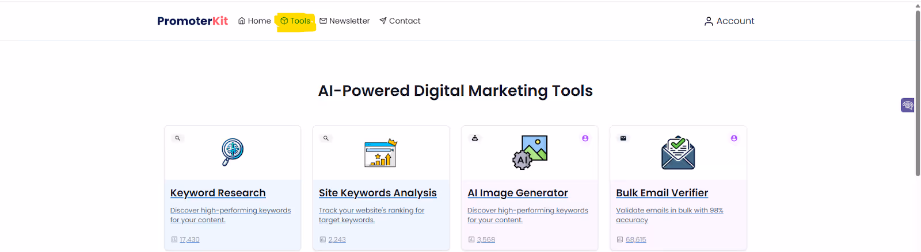The height and width of the screenshot is (252, 921).
Task: Click usage count 3,568
Action: click(x=486, y=239)
